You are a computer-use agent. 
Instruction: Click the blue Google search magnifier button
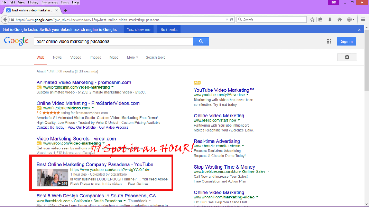click(201, 41)
